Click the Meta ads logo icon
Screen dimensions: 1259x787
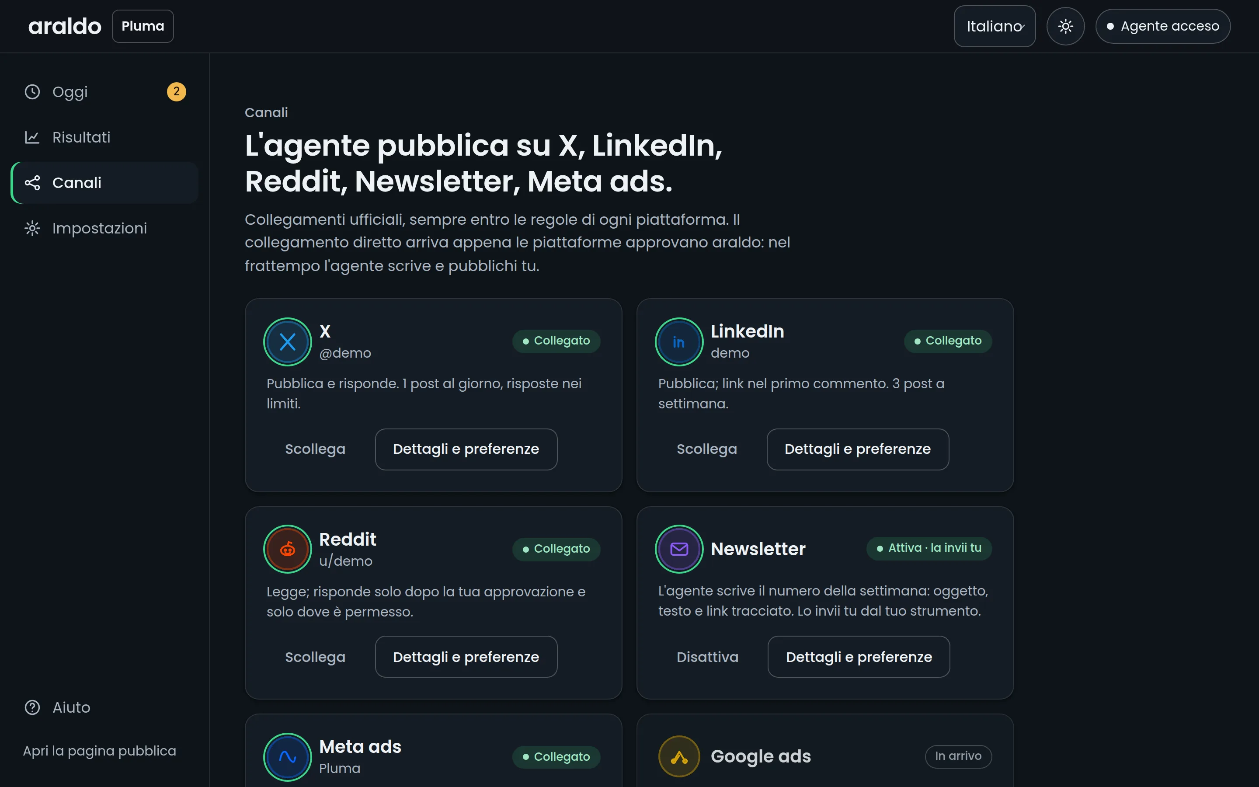(x=288, y=757)
